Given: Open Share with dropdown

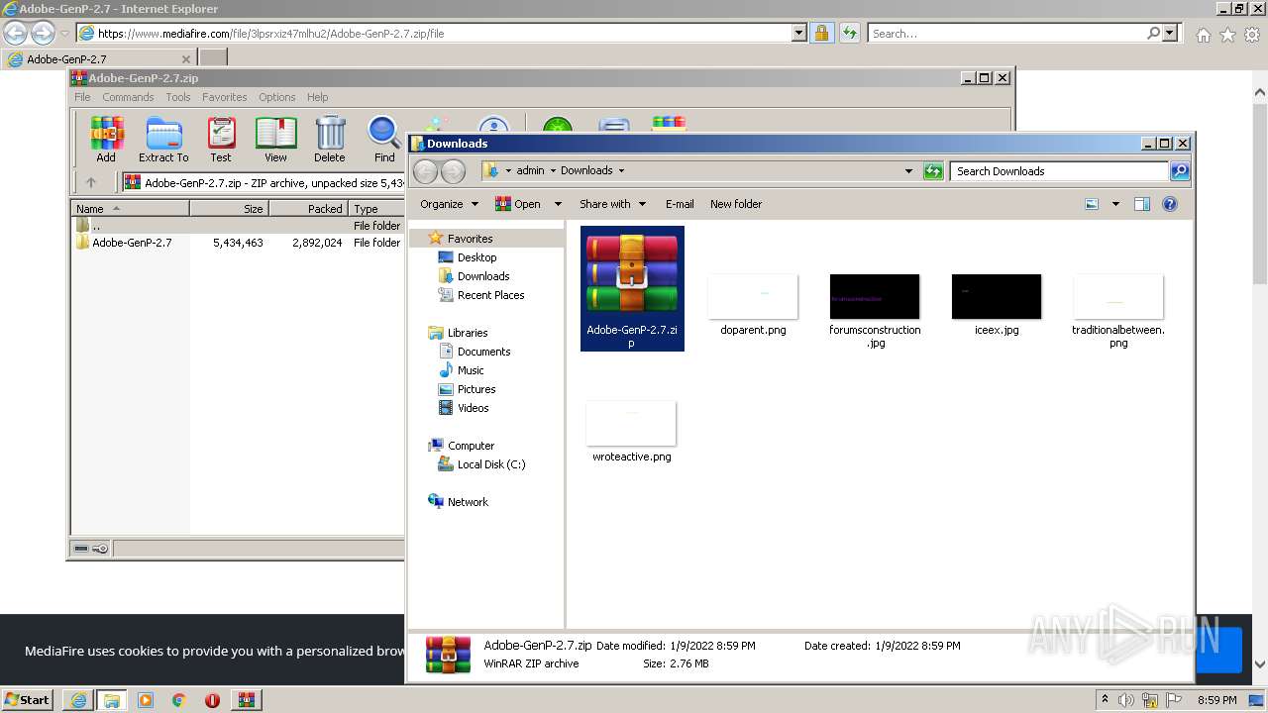Looking at the screenshot, I should click(x=612, y=204).
